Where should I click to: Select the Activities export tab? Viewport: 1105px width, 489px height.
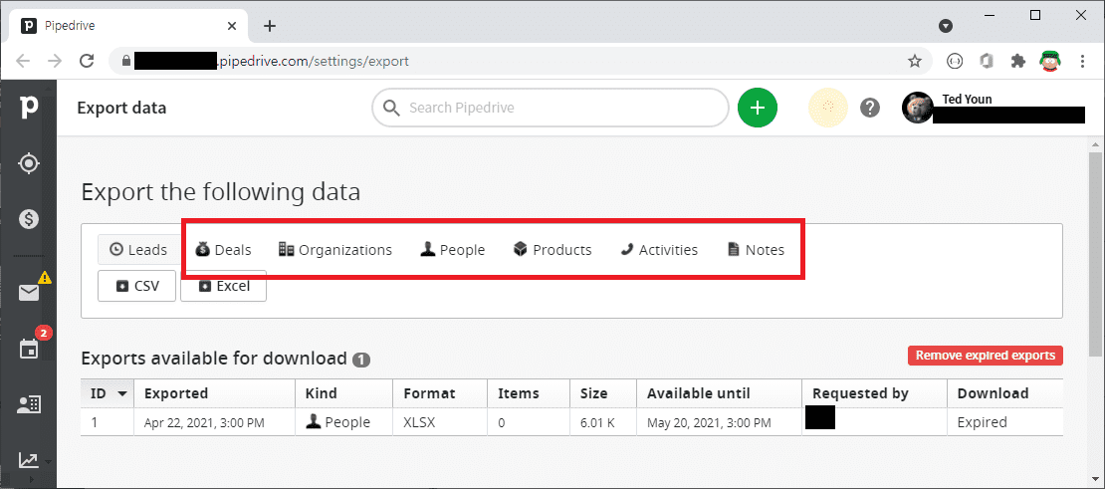tap(659, 249)
